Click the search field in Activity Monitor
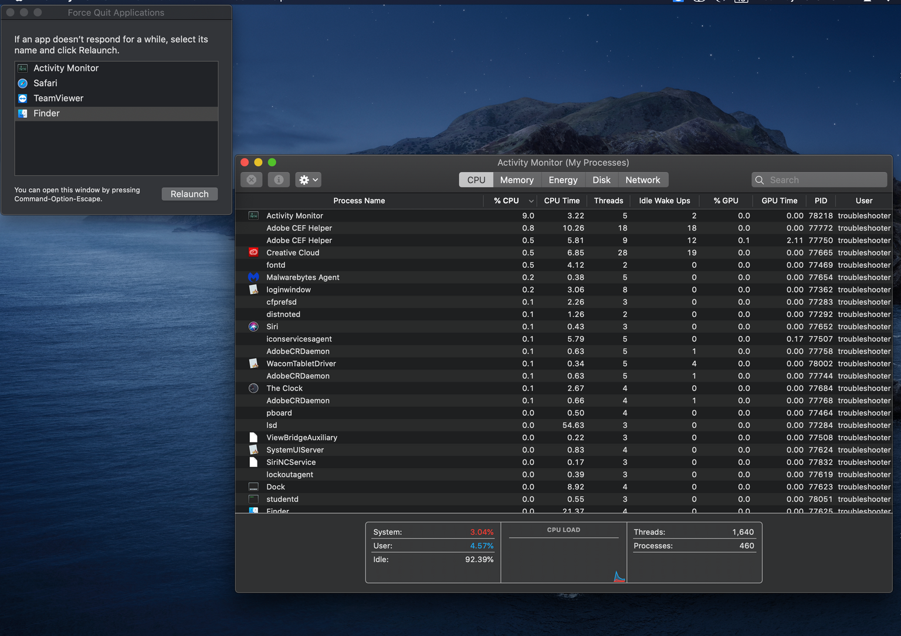This screenshot has height=636, width=901. point(819,179)
